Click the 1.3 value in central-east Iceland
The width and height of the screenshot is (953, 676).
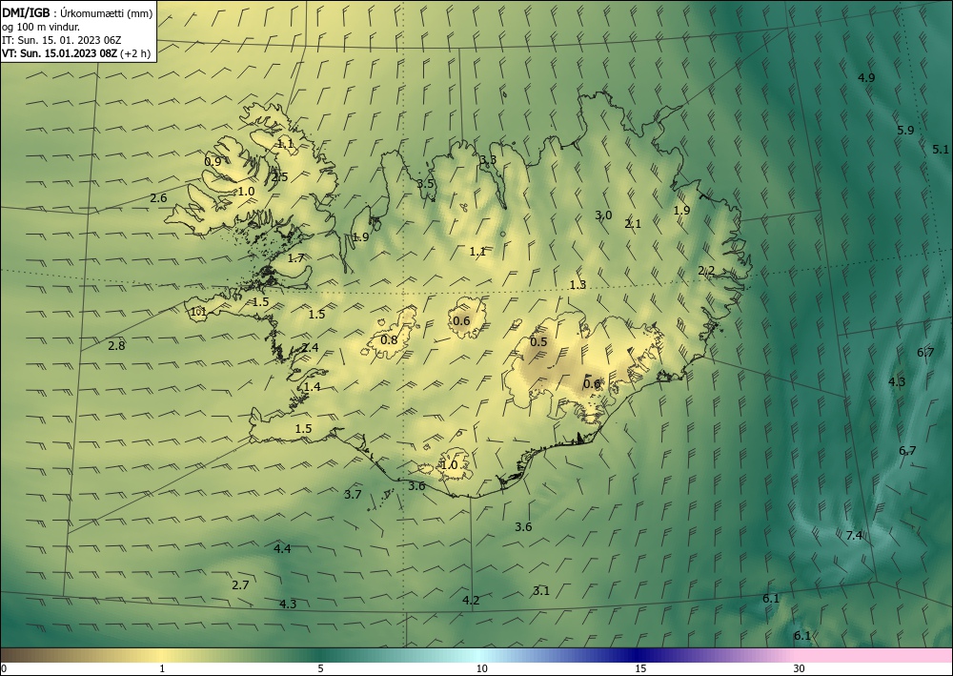[x=578, y=285]
